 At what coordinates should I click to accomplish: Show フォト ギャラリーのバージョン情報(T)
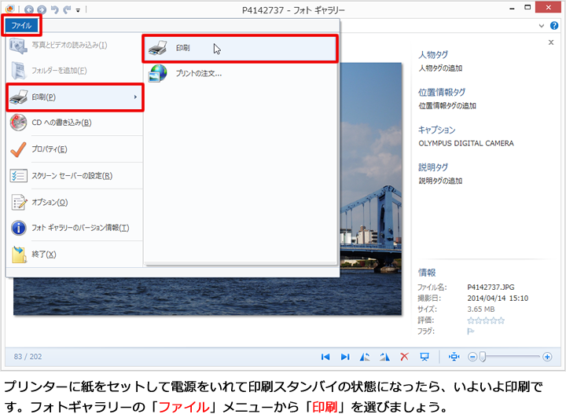75,228
